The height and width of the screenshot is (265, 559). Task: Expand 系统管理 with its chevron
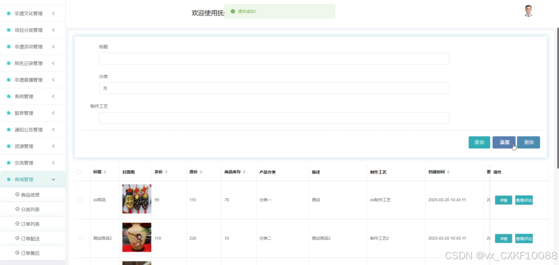(x=53, y=96)
